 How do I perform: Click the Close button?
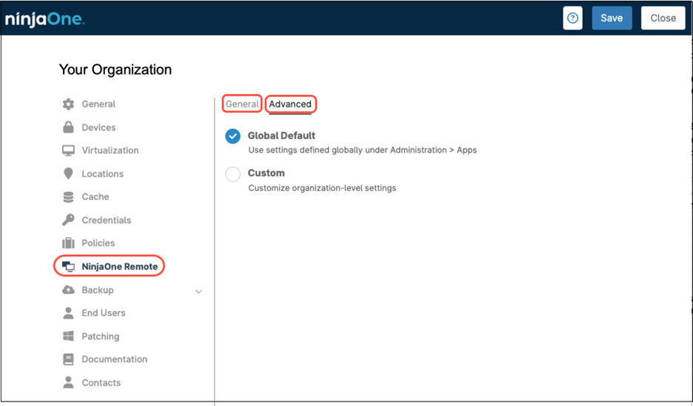663,18
